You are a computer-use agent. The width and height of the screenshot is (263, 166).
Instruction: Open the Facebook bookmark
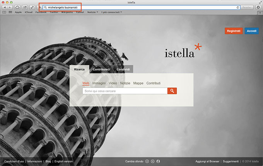pos(41,12)
